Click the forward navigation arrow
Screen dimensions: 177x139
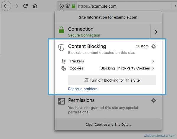[x=16, y=6]
